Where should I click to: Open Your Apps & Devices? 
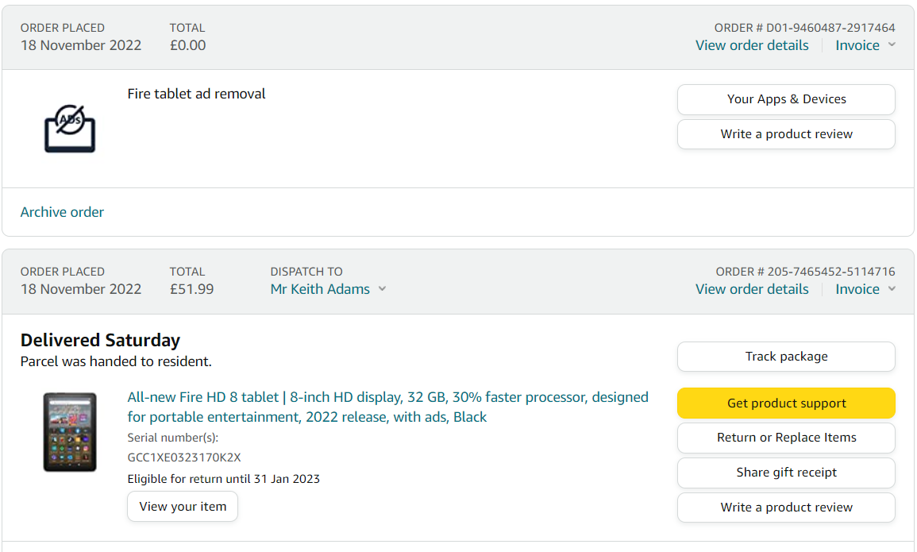click(786, 99)
